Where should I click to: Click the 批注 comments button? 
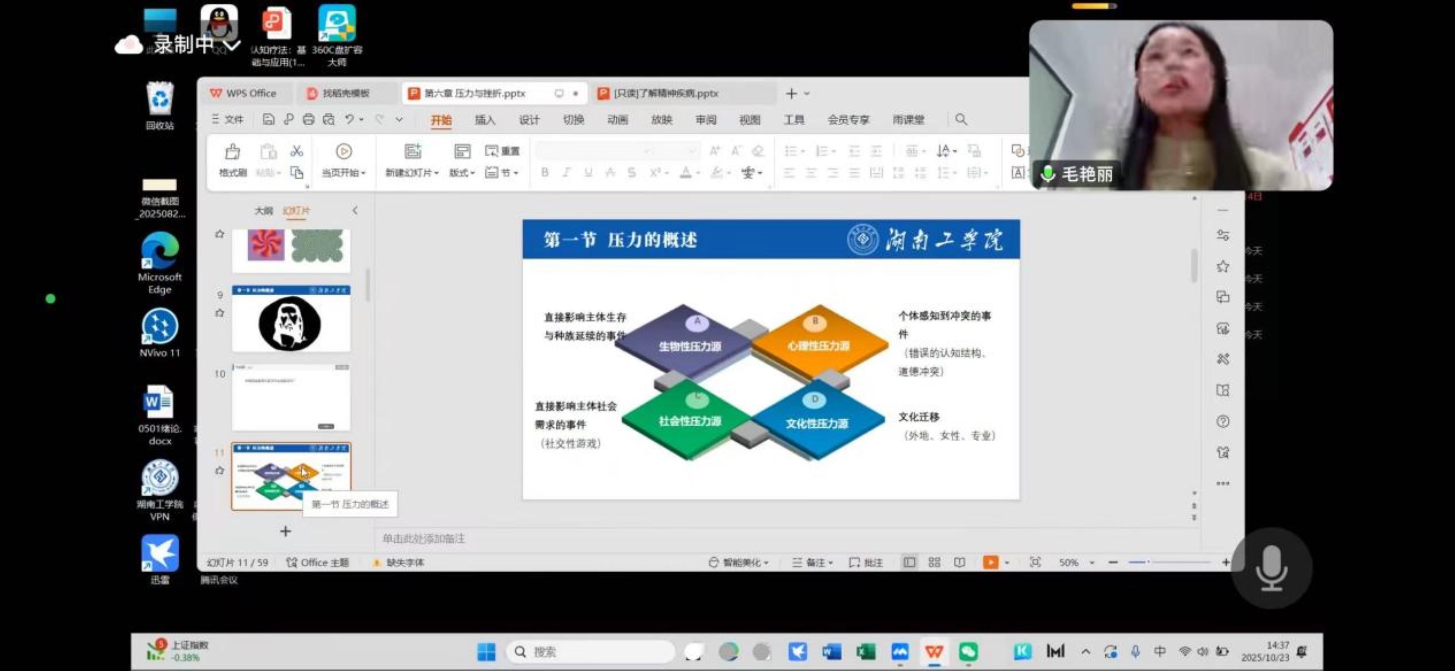866,562
